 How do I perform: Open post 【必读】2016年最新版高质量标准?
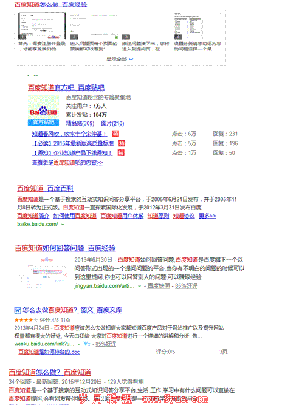pos(72,143)
